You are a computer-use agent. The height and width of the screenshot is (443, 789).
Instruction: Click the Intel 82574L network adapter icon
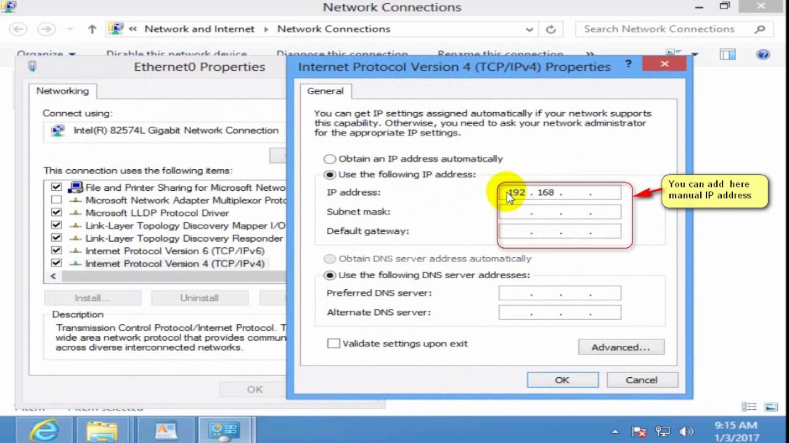(x=59, y=130)
